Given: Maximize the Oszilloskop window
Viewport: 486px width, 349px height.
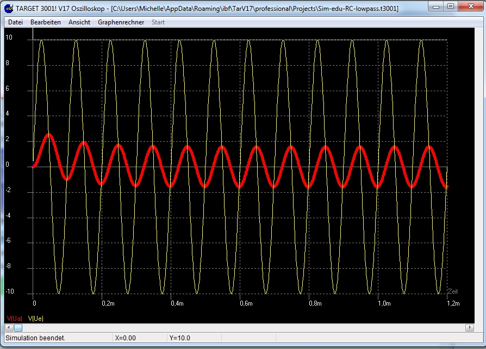Looking at the screenshot, I should click(450, 7).
